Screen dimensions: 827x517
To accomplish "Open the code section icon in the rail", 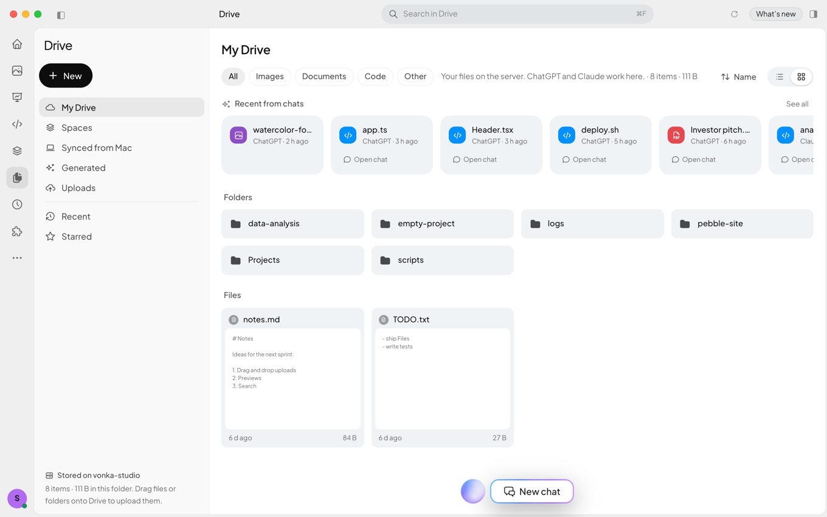I will tap(17, 124).
